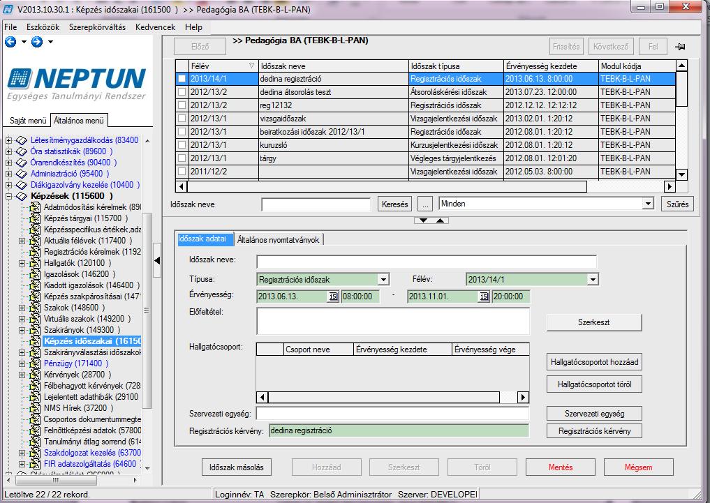The image size is (710, 503).
Task: Click the Előfeltétel text area
Action: [x=392, y=321]
